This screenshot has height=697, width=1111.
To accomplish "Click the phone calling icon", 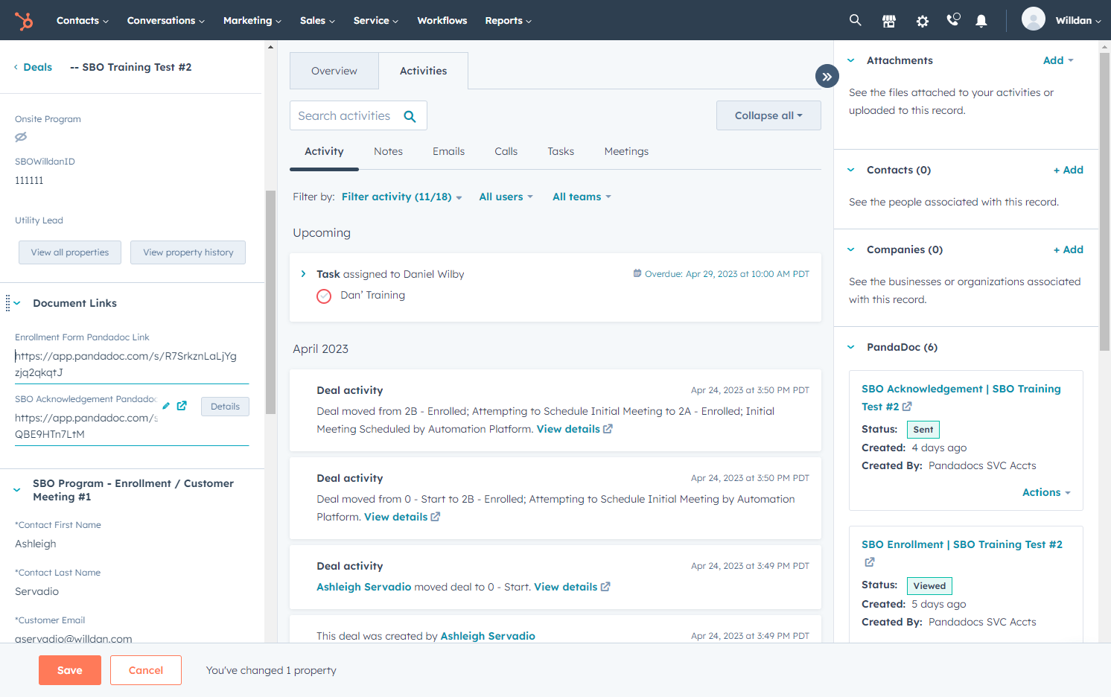I will 953,20.
